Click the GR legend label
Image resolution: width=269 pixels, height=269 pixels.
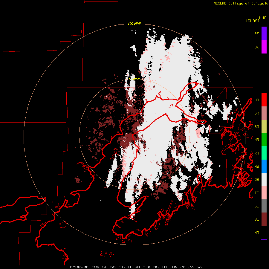(x=256, y=113)
